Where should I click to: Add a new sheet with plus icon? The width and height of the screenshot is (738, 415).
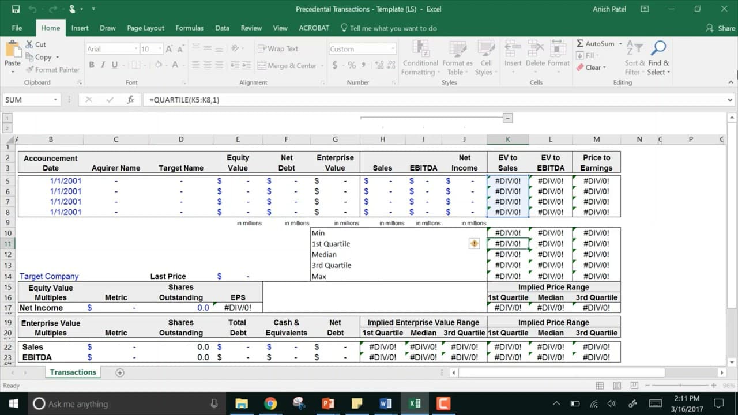click(x=120, y=372)
